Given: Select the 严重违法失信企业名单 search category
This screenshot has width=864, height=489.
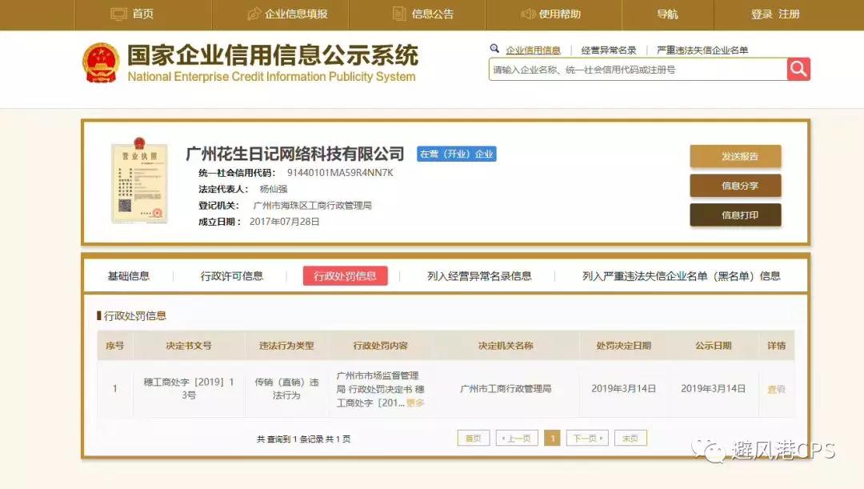Looking at the screenshot, I should [702, 50].
